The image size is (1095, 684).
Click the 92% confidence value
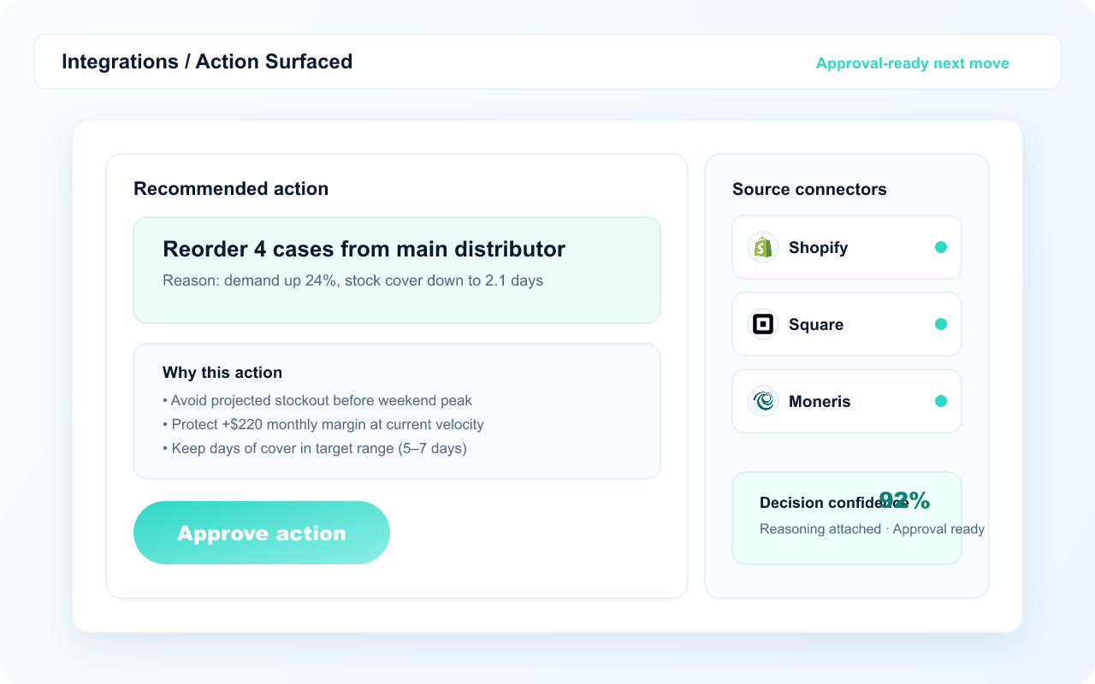coord(904,501)
